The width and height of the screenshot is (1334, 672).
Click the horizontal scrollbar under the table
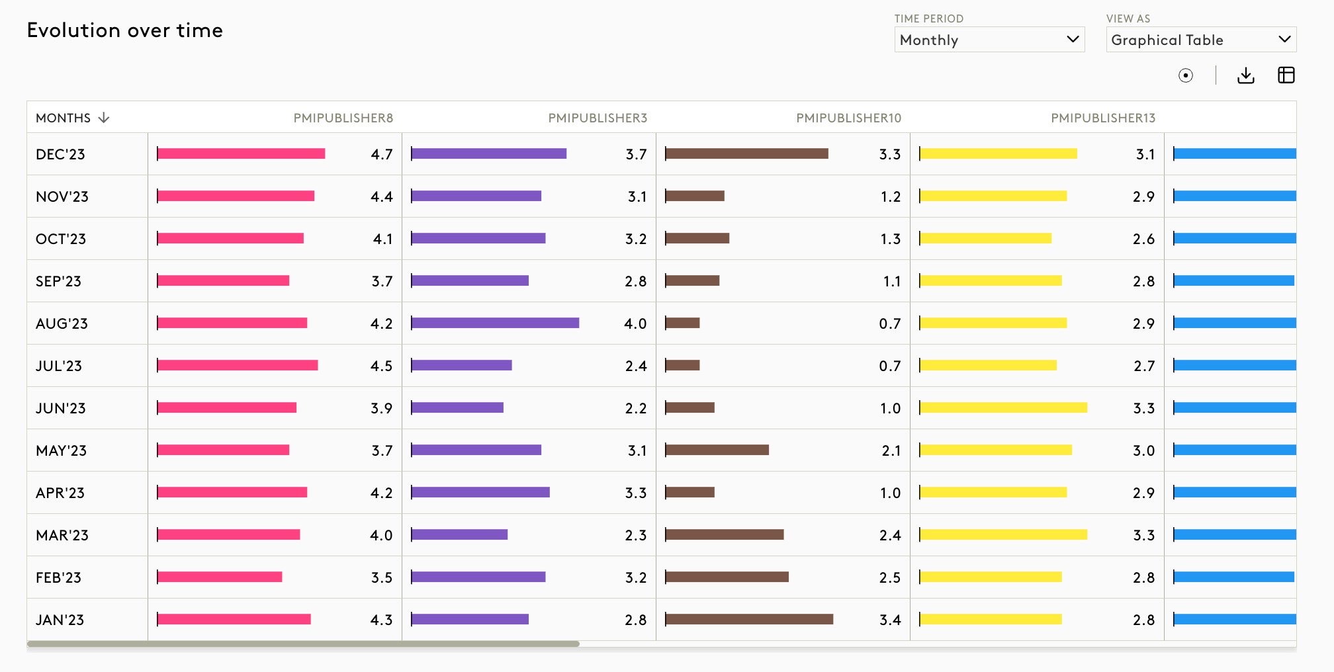[x=303, y=644]
